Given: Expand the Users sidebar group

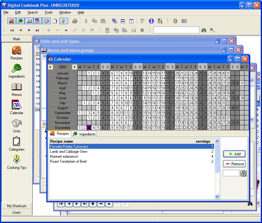Looking at the screenshot, I should tap(17, 212).
